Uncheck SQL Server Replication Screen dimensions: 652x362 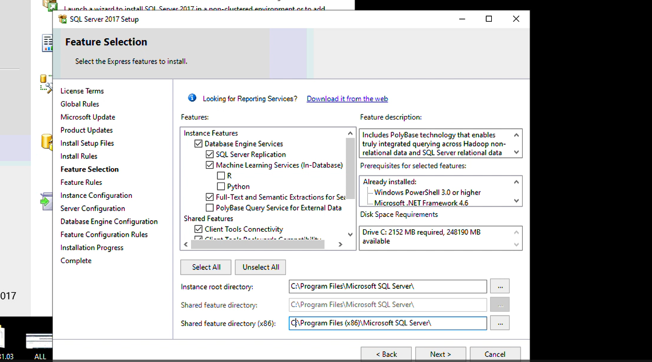click(209, 154)
